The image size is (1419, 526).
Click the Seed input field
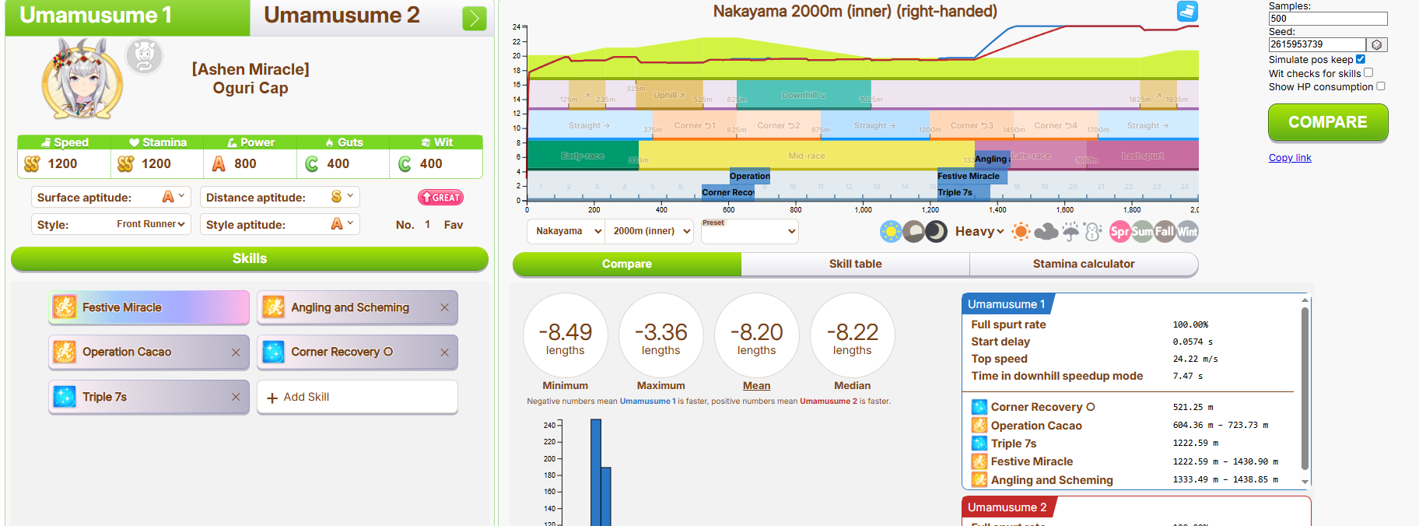pos(1317,45)
